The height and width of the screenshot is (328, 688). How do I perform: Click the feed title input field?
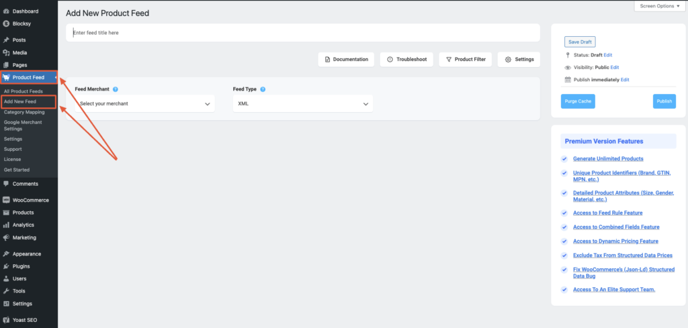303,33
